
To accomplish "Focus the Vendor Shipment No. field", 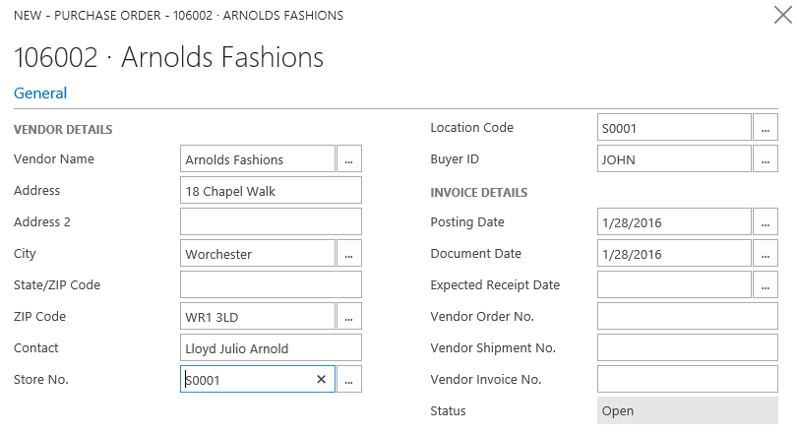I will click(x=687, y=347).
